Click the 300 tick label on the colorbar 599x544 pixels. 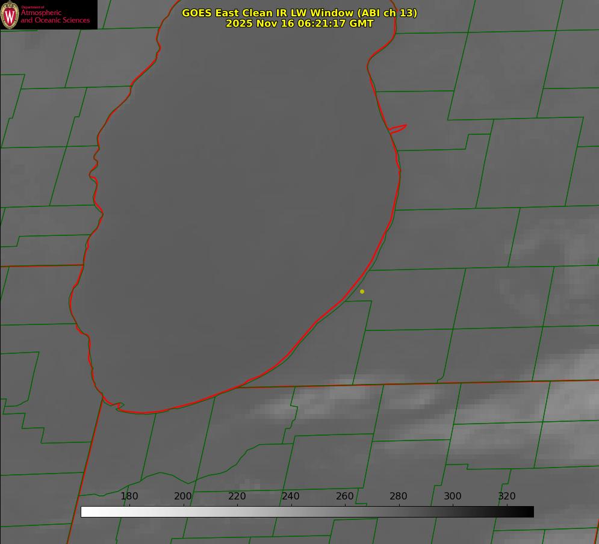click(453, 496)
